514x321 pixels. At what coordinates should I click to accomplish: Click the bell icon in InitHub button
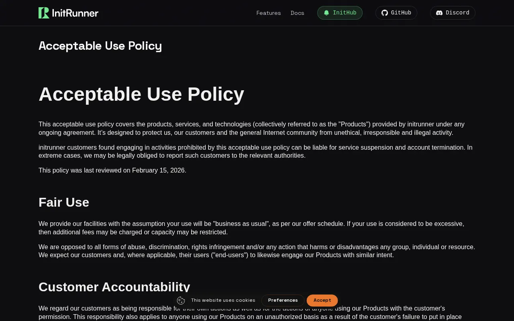[x=326, y=13]
